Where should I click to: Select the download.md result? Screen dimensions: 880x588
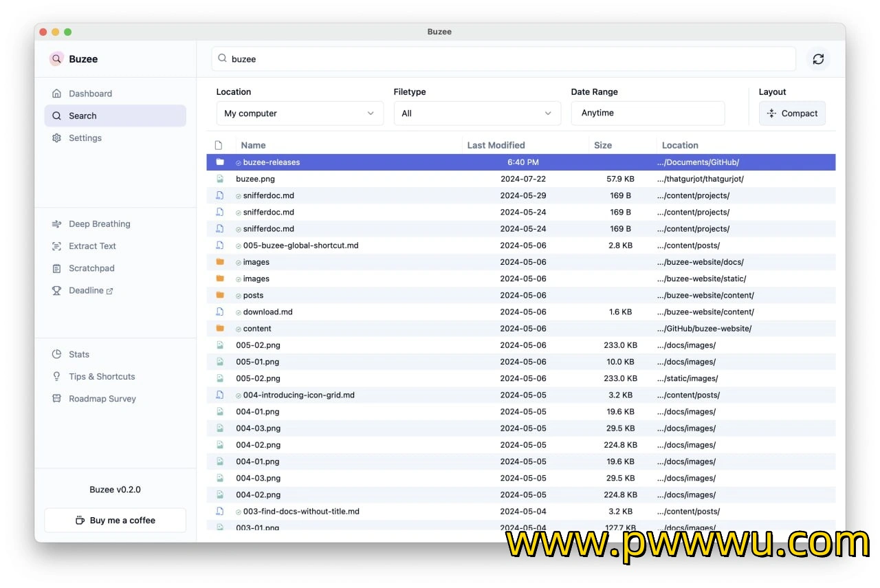(521, 312)
